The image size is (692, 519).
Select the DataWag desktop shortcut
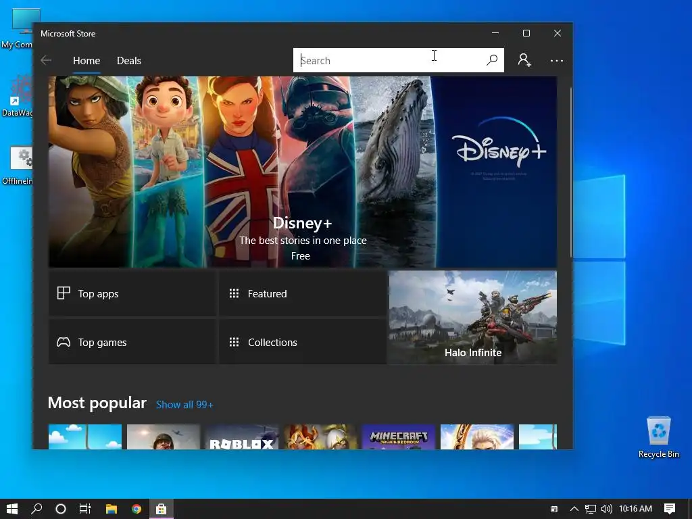pyautogui.click(x=17, y=96)
